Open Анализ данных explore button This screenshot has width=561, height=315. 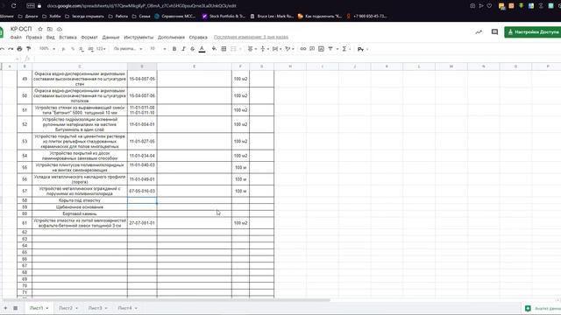click(x=543, y=308)
